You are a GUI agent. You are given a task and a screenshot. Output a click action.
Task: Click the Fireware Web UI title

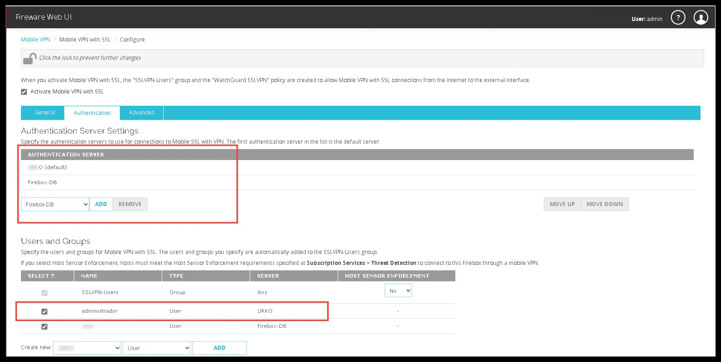point(44,17)
